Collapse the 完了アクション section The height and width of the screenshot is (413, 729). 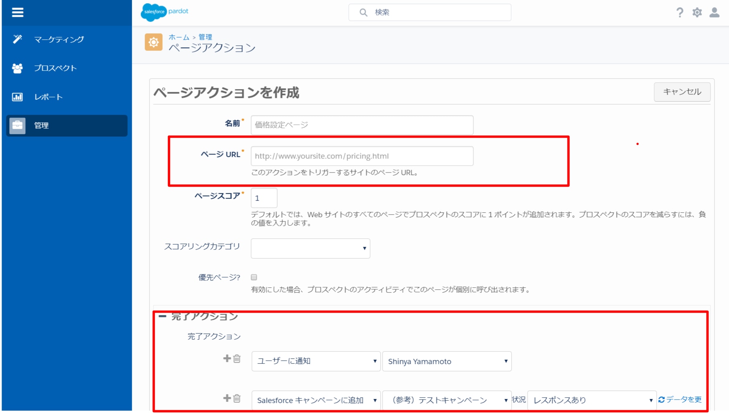[x=162, y=316]
